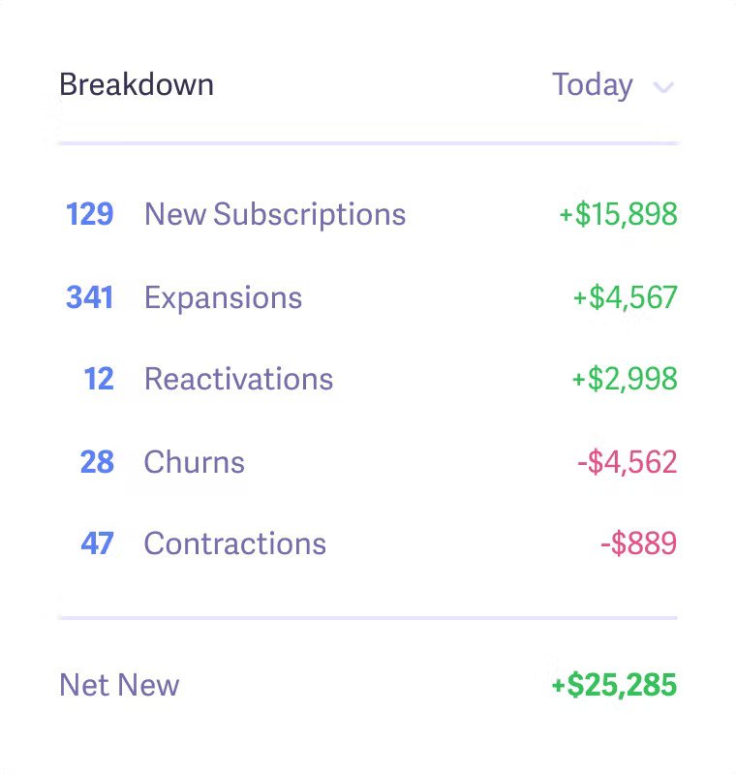Click the Breakdown heading
Screen dimensions: 736x775
pyautogui.click(x=137, y=85)
